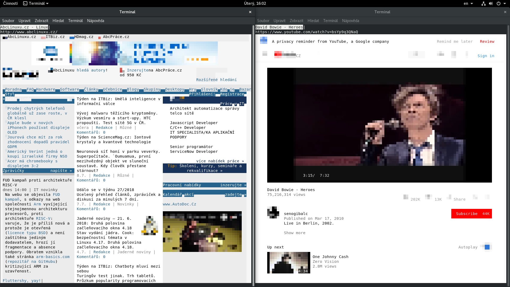Open the Poradna navigation tab

coord(13,90)
